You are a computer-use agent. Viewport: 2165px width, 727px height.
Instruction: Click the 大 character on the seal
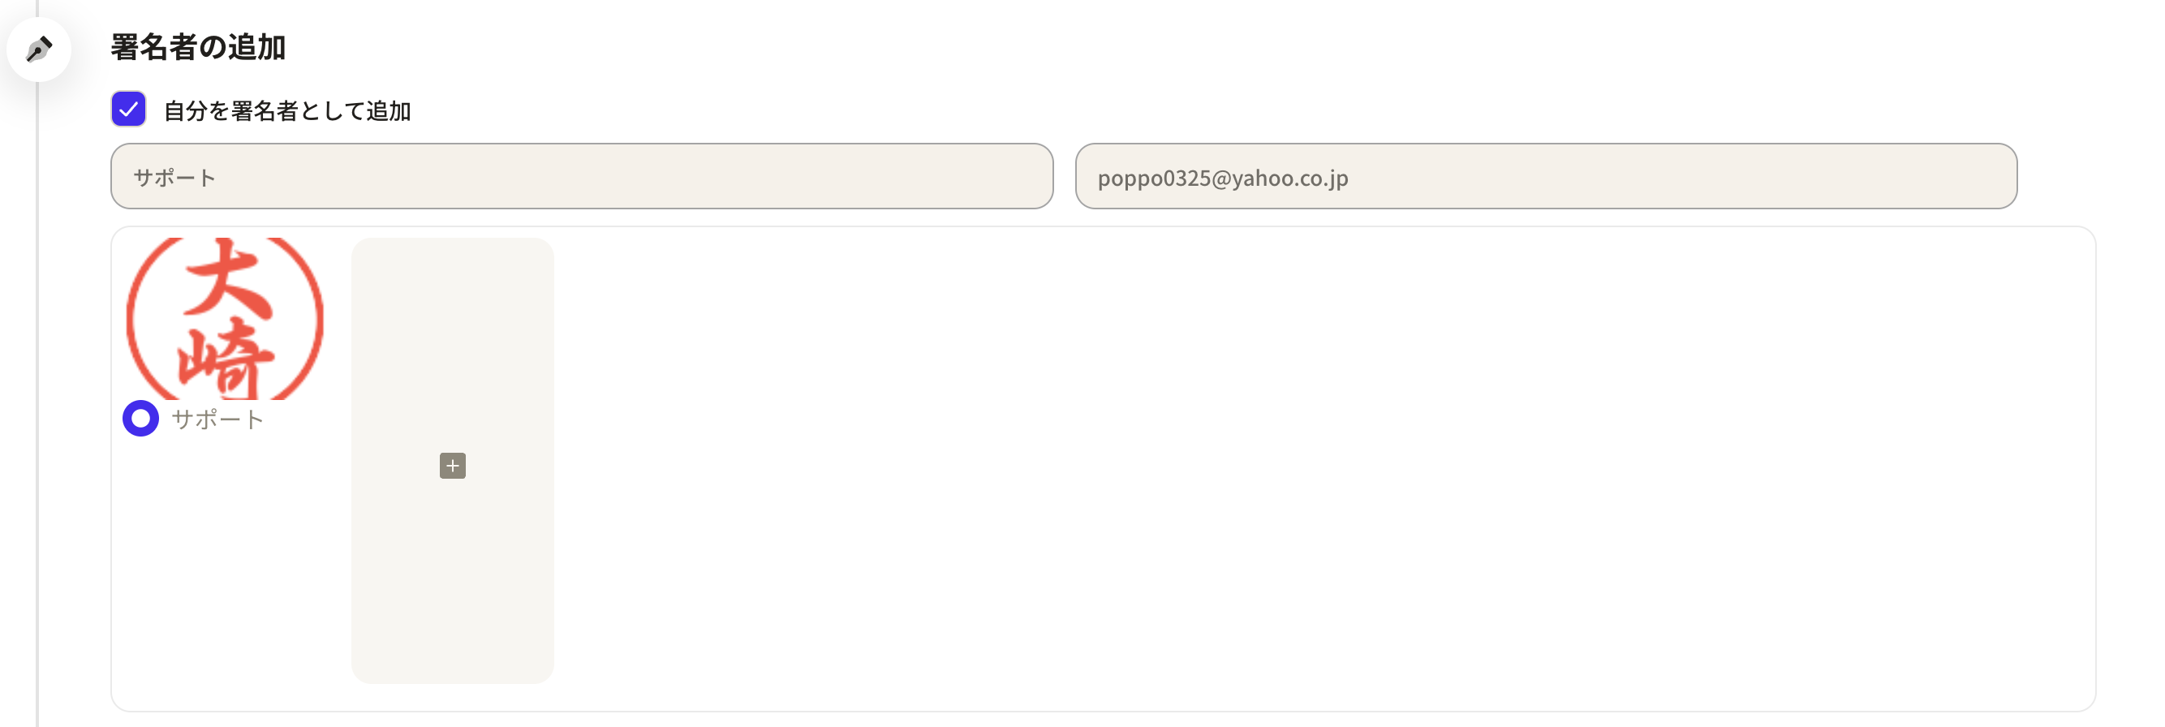[x=227, y=279]
